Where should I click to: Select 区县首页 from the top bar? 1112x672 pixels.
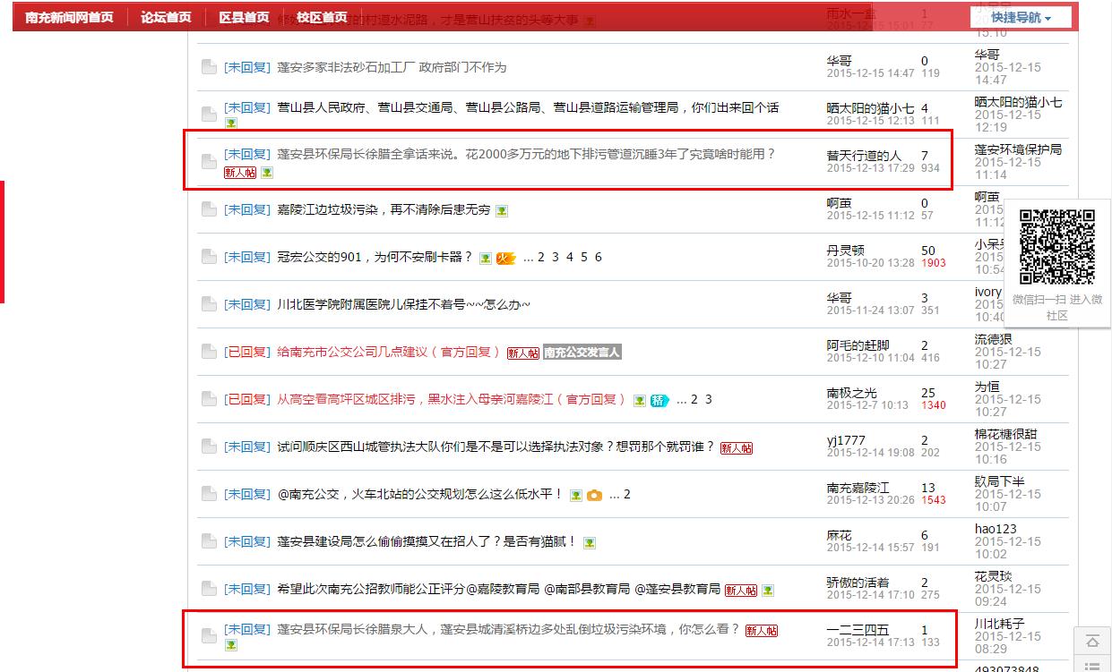244,18
